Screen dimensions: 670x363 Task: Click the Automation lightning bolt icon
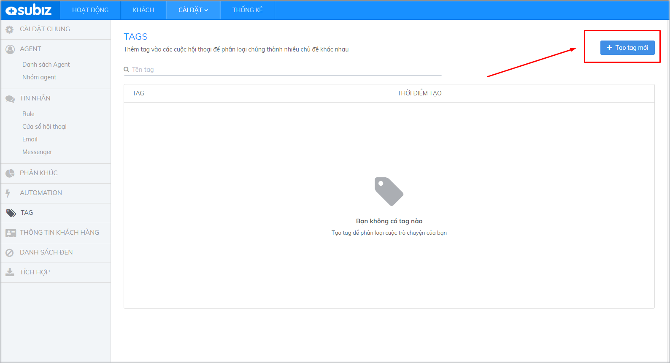point(8,193)
